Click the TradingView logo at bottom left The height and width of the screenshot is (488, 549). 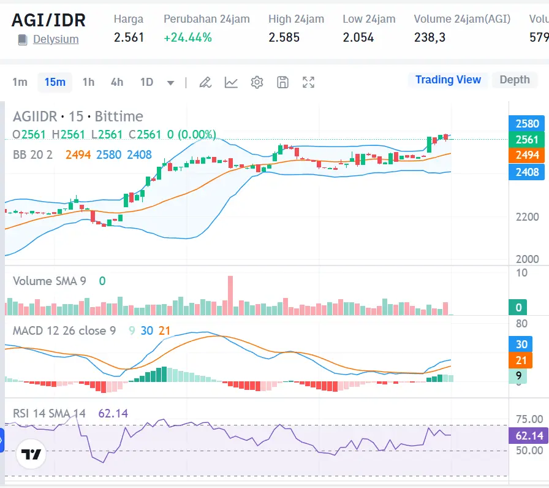pyautogui.click(x=30, y=454)
